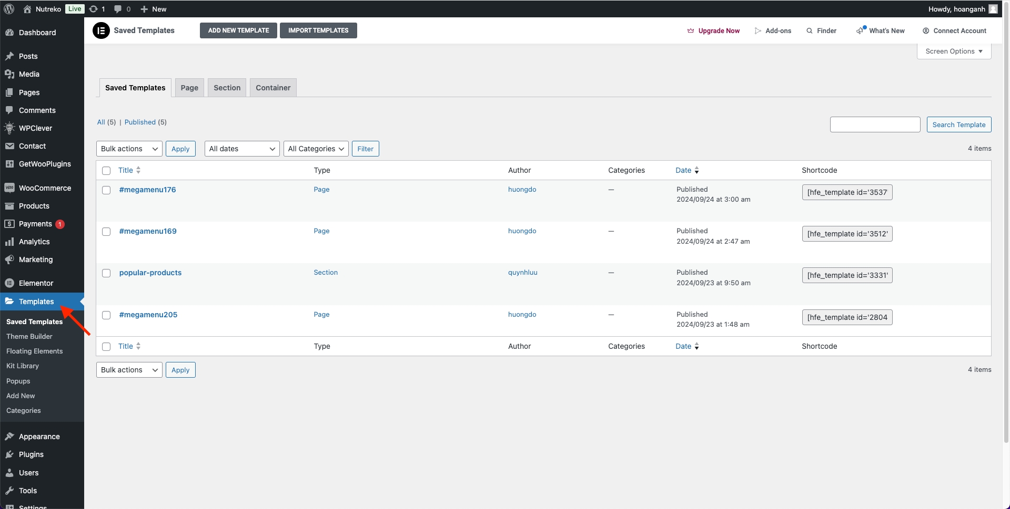Open the All Categories dropdown

[x=316, y=149]
